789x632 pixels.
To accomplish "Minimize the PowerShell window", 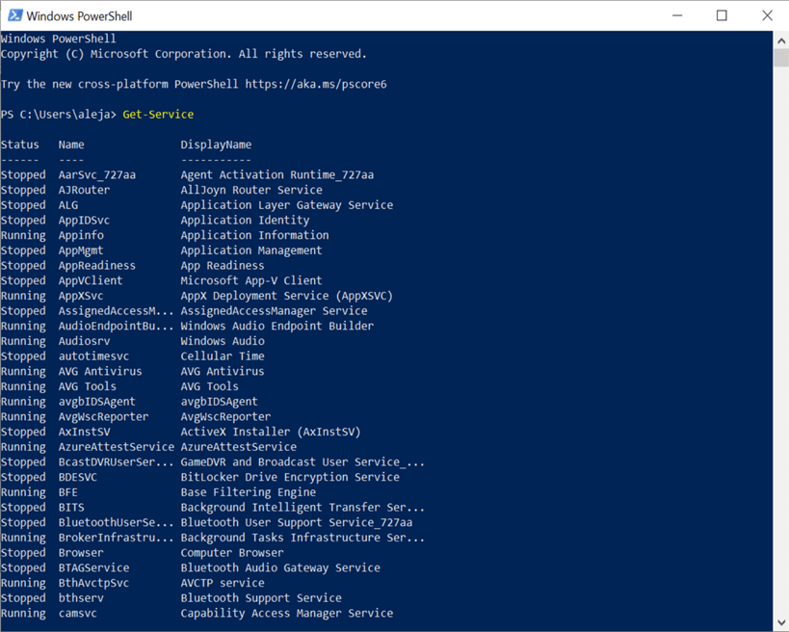I will 678,15.
